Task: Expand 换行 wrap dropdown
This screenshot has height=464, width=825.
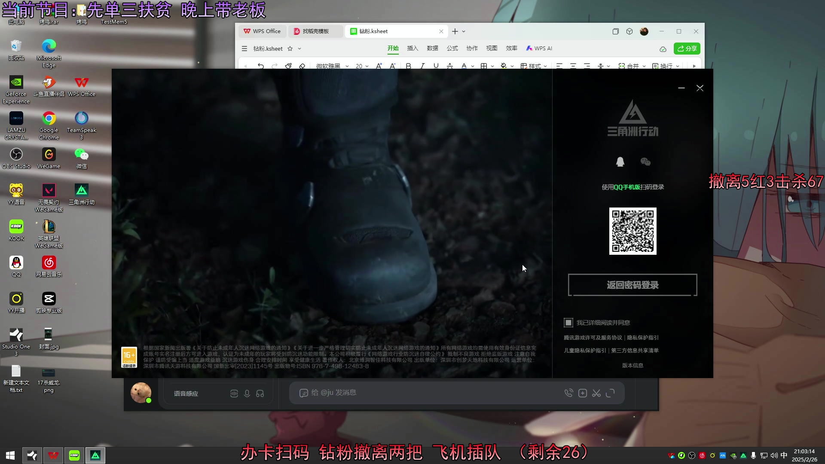Action: point(678,66)
